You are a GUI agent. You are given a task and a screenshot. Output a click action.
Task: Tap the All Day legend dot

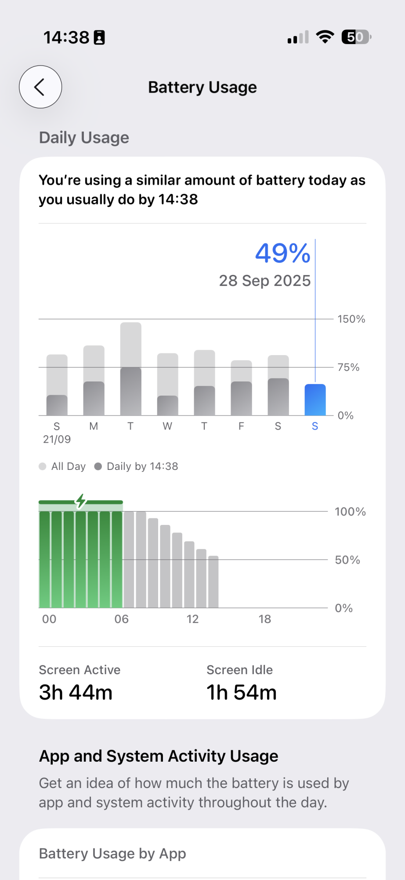43,466
